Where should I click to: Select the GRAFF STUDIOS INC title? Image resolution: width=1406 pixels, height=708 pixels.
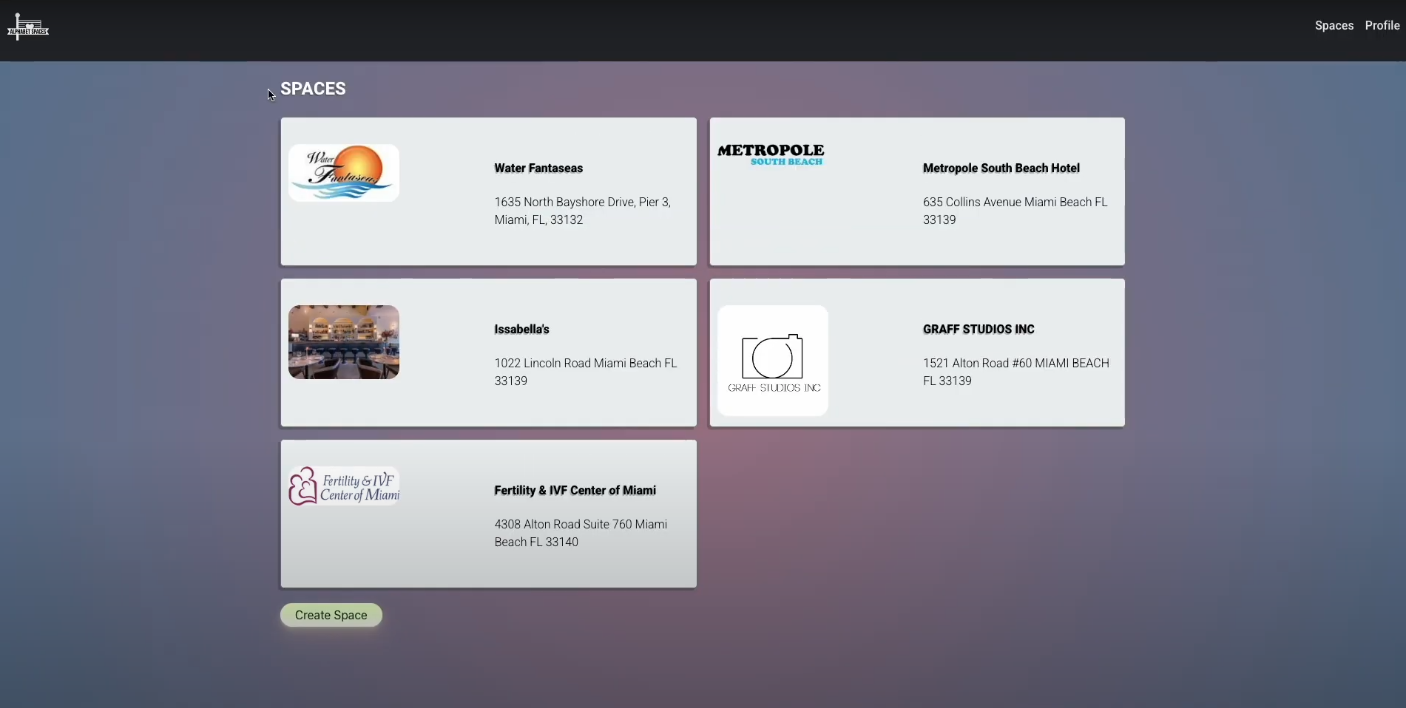point(979,330)
